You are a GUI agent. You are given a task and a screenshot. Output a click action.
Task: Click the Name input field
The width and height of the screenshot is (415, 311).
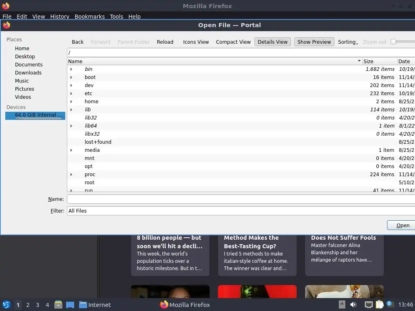(x=241, y=199)
